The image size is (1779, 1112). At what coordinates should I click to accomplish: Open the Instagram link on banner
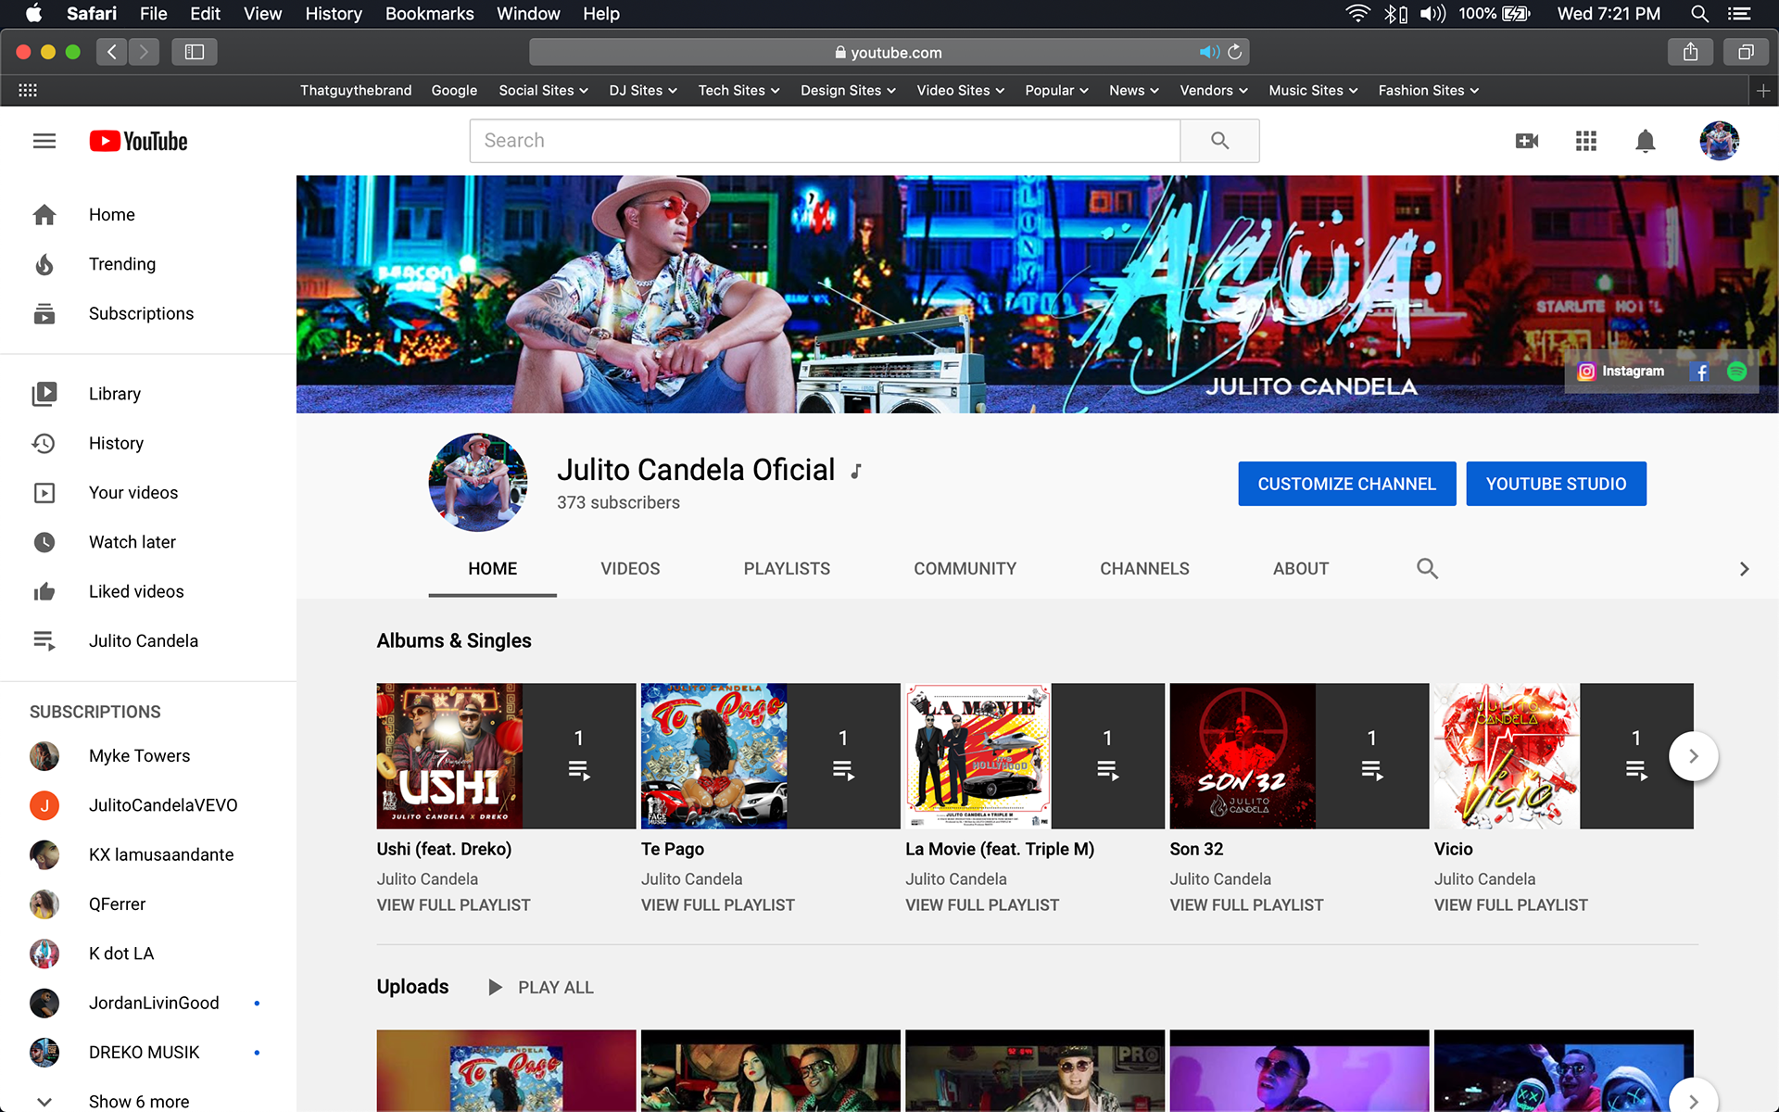click(x=1621, y=372)
